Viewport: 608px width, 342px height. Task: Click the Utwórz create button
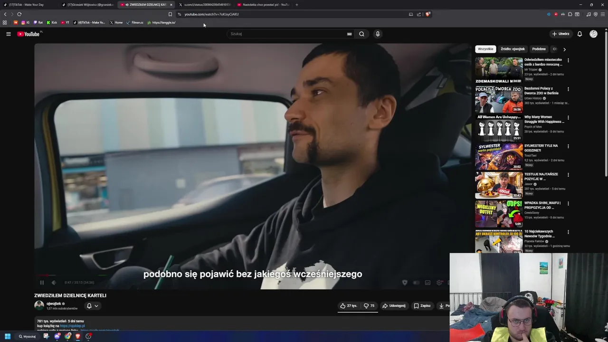(x=560, y=34)
